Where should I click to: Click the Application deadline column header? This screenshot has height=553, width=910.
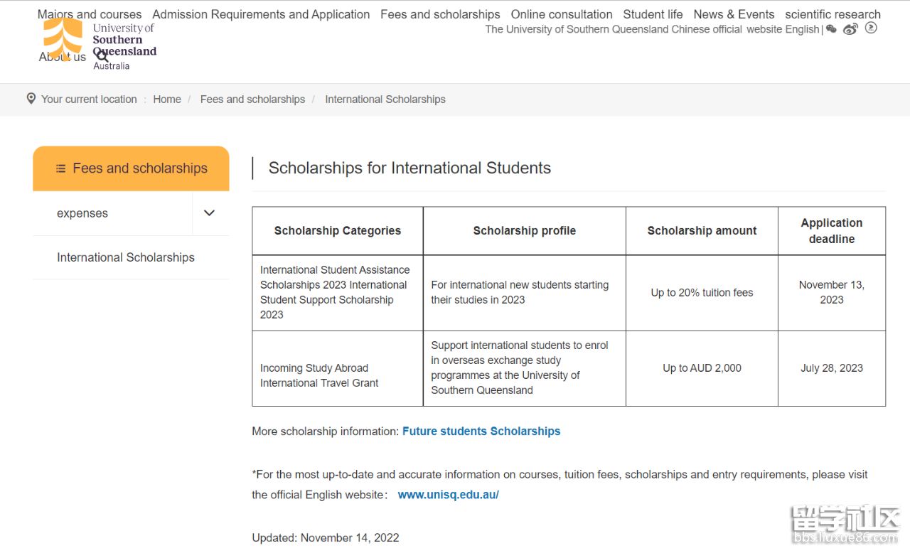(832, 230)
